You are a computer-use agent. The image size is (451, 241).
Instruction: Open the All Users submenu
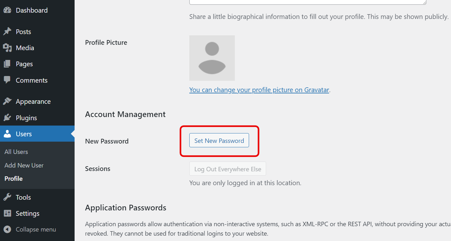(16, 152)
